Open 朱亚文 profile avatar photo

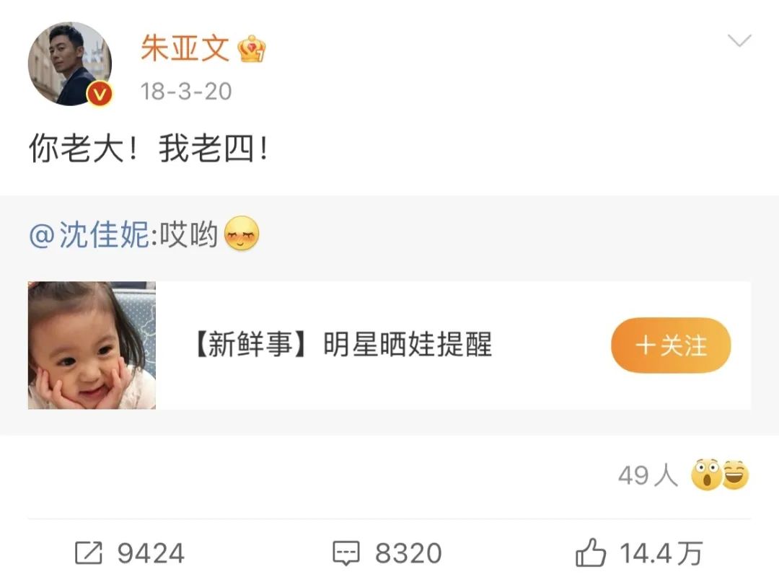click(69, 63)
